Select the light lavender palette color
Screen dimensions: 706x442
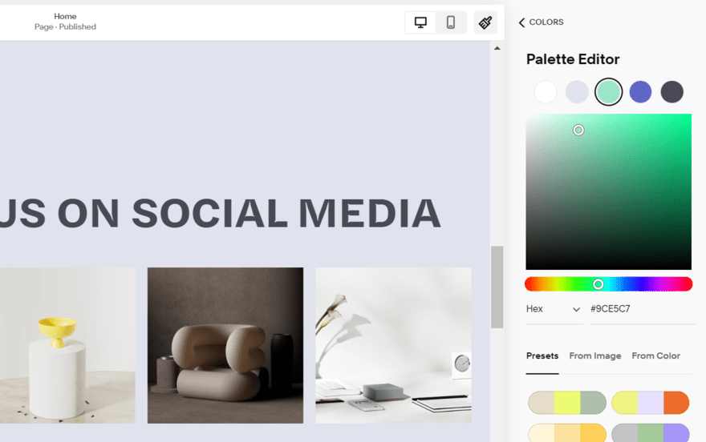pos(577,92)
